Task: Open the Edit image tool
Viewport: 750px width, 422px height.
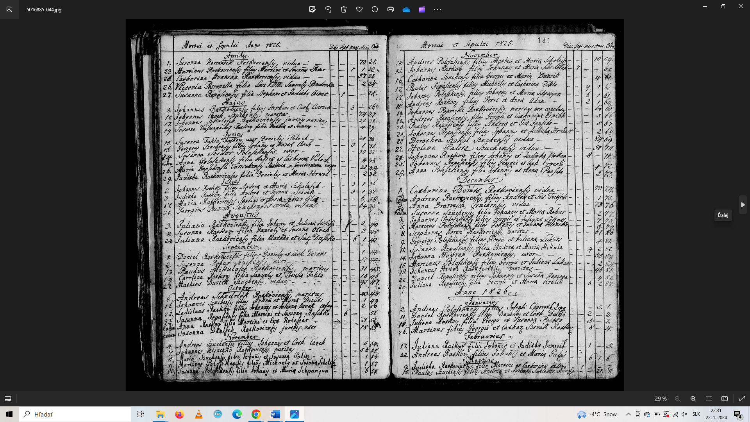Action: (x=312, y=9)
